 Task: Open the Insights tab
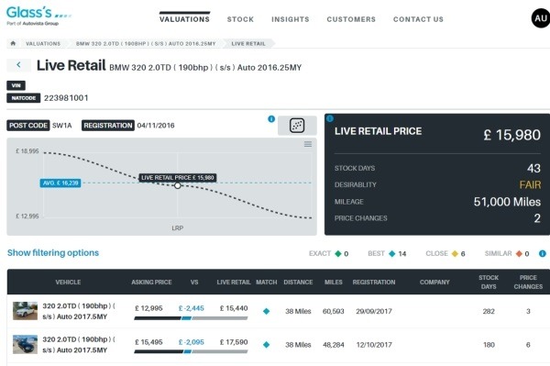291,19
